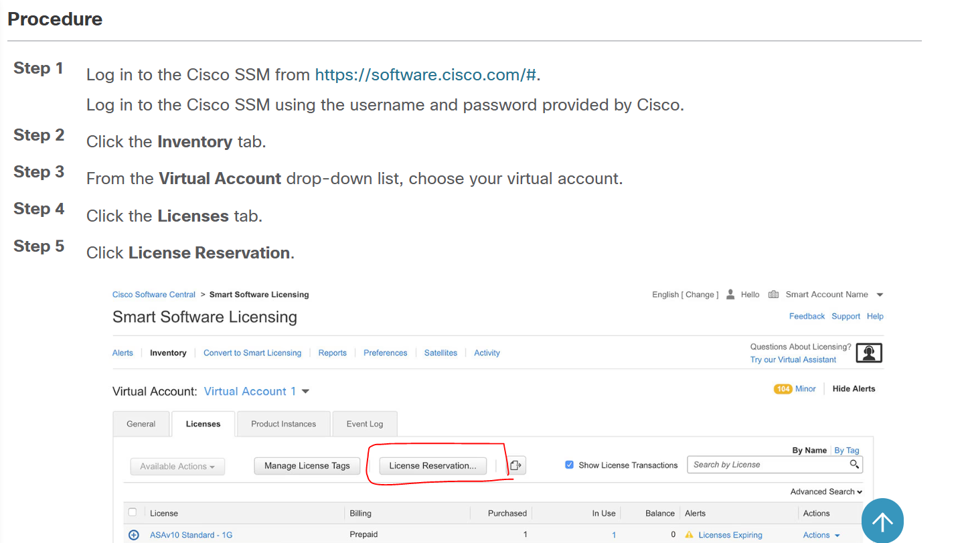Switch to the Product Instances tab
This screenshot has height=543, width=964.
coord(283,424)
